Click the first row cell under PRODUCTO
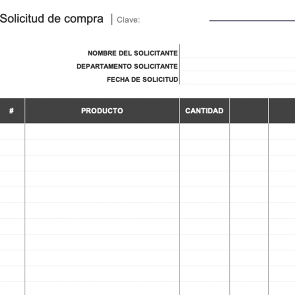This screenshot has height=295, width=295. tap(102, 132)
